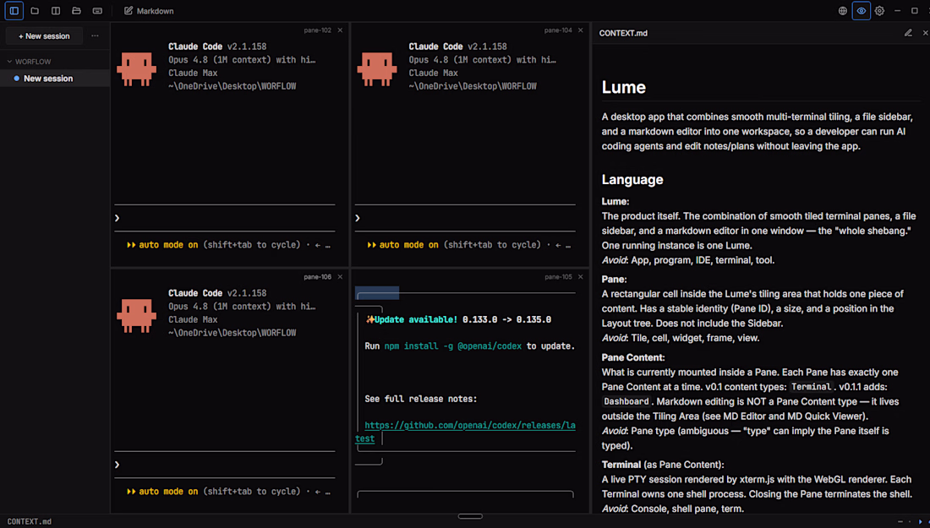Click the Claude mascot logo in pane-102
930x528 pixels.
(136, 69)
